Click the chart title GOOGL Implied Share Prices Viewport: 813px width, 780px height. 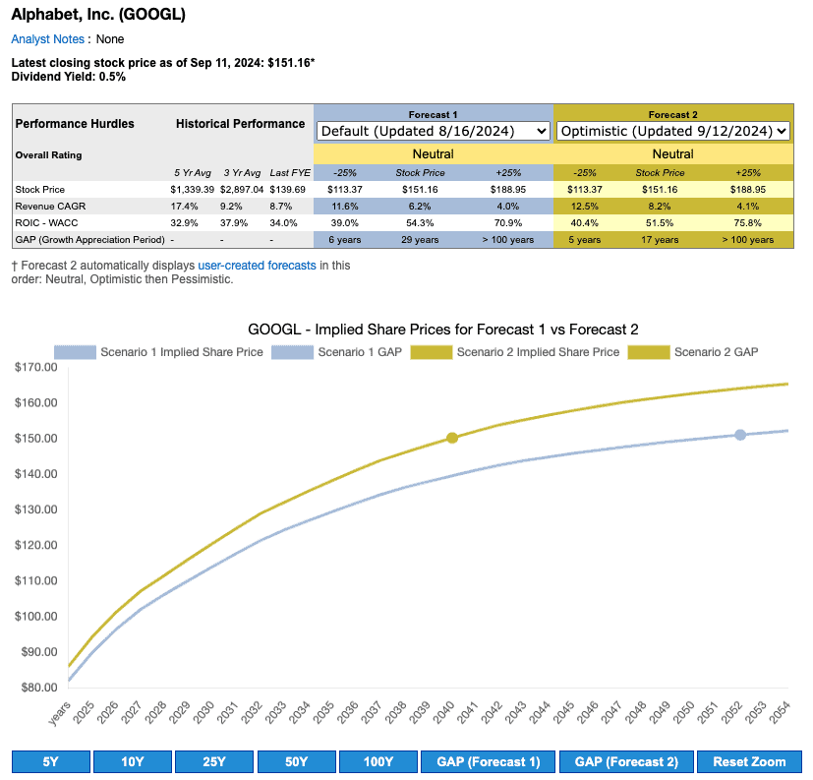[x=442, y=330]
